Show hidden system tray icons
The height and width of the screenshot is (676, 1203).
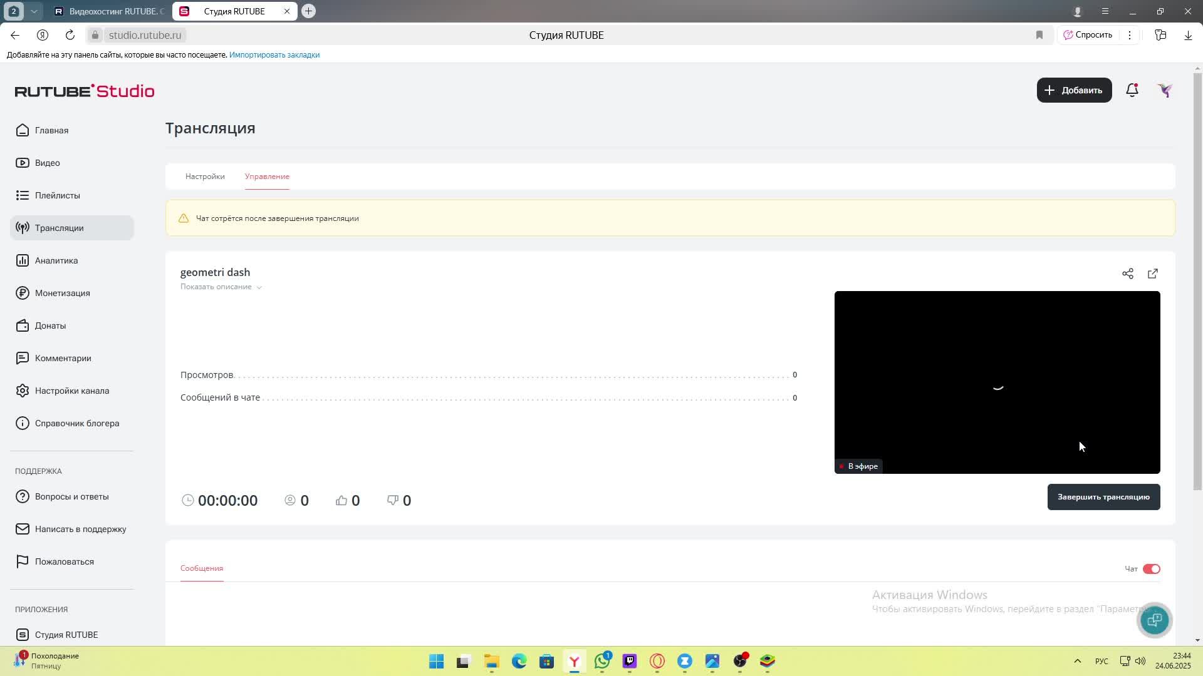click(x=1078, y=661)
